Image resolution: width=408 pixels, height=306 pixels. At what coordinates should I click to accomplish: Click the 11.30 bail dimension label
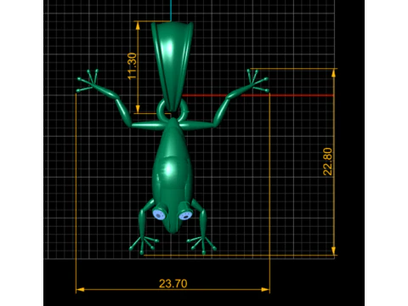[x=132, y=66]
